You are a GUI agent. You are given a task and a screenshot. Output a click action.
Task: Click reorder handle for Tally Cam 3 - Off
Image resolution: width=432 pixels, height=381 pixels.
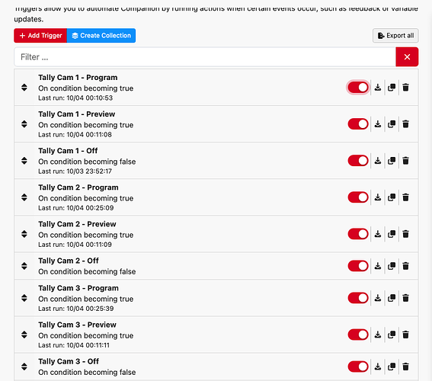[x=24, y=367]
